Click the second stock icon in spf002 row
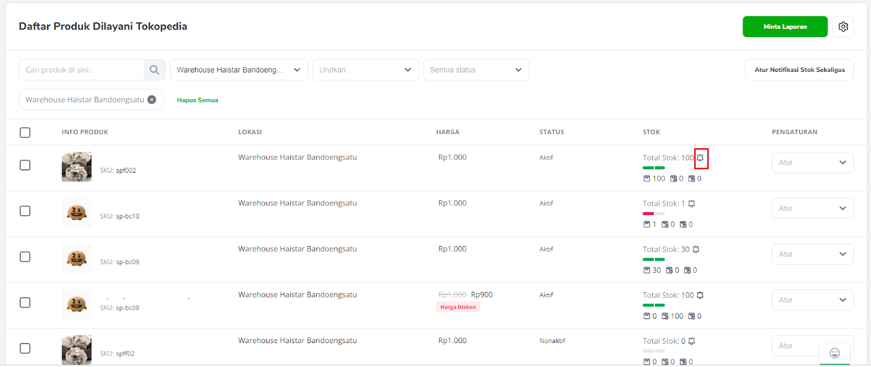 (x=673, y=179)
